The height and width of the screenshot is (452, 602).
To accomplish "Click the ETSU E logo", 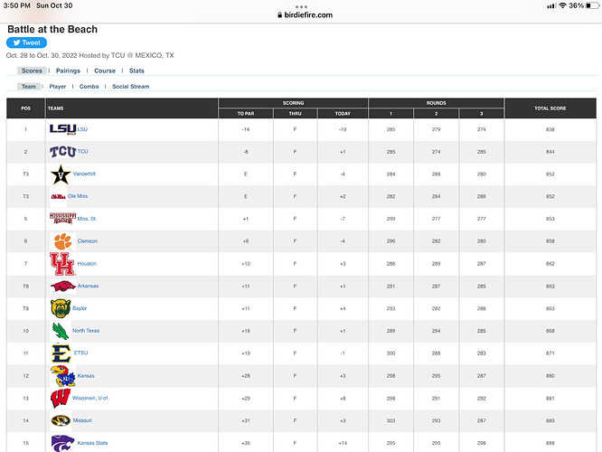I will 61,353.
